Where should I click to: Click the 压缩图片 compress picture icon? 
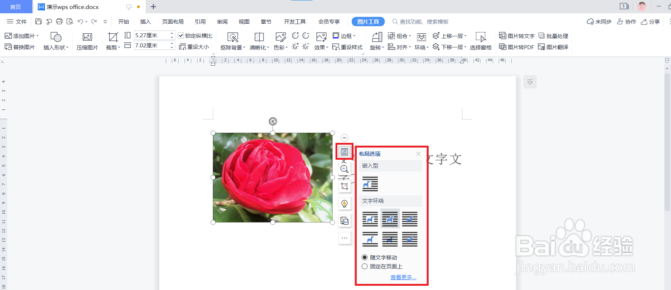[x=87, y=42]
